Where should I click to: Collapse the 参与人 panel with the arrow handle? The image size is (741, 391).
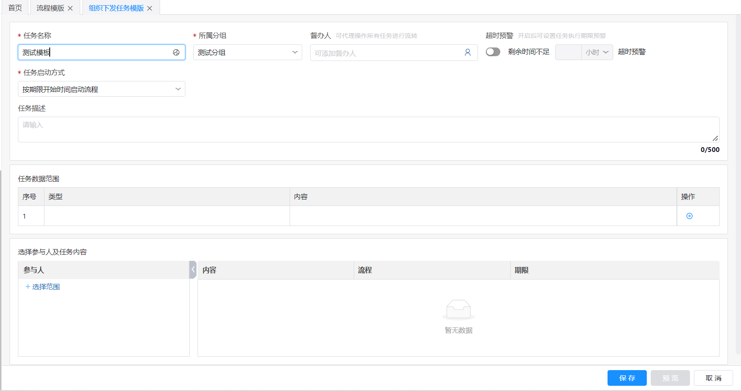tap(193, 270)
